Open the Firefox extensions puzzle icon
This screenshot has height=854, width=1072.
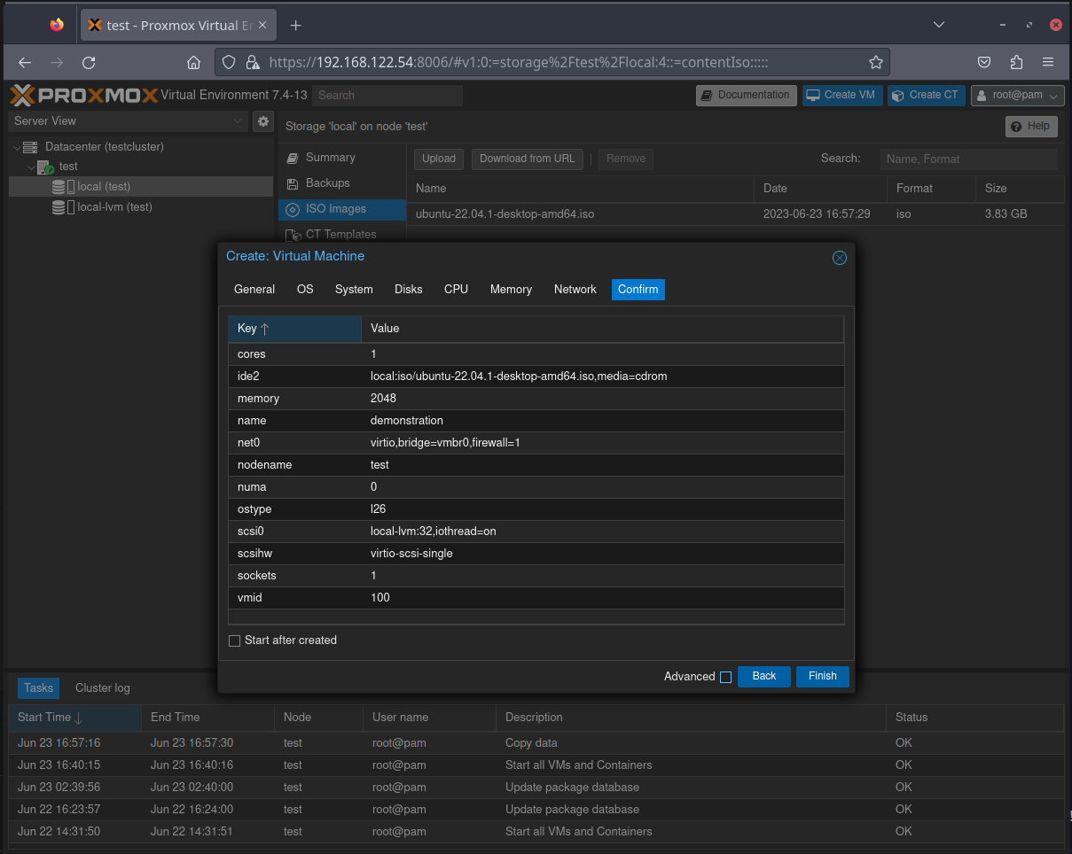pos(1016,62)
